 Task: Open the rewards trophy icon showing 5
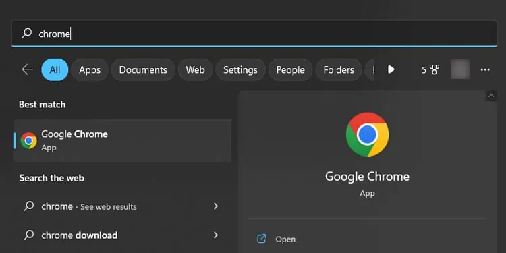coord(430,69)
